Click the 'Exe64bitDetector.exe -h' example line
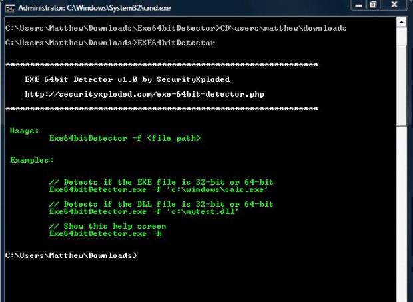This screenshot has width=413, height=302. click(x=105, y=233)
